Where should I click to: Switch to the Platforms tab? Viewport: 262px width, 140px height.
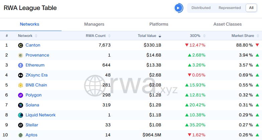159,24
